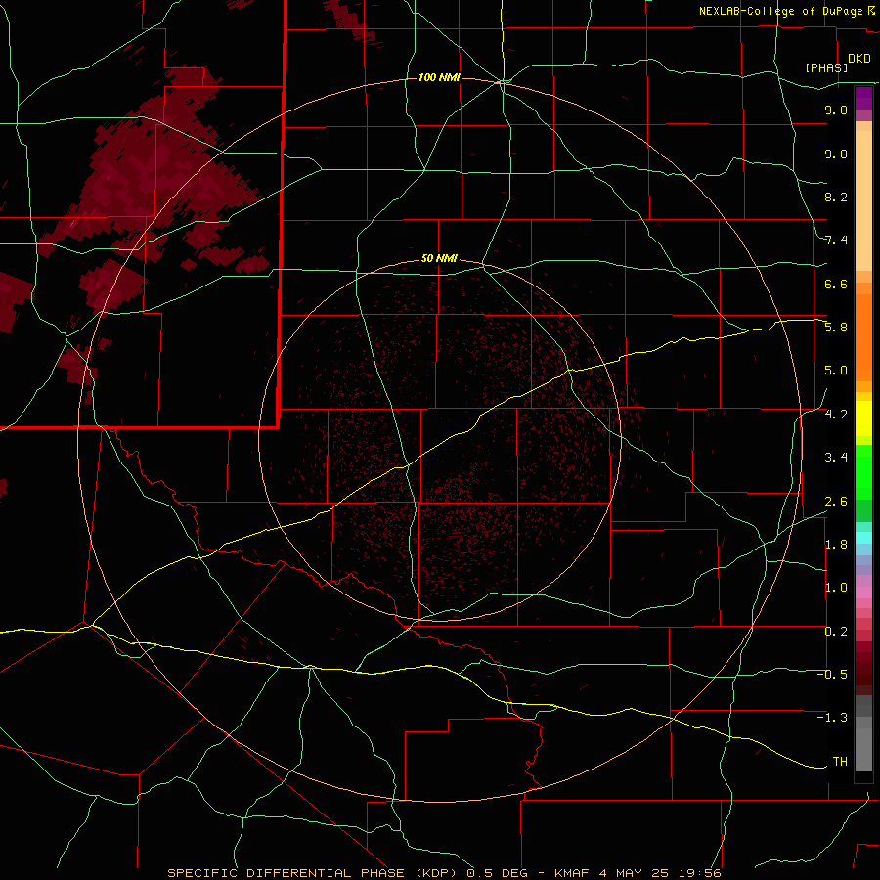This screenshot has width=880, height=880.
Task: Click the -1.3 legend value
Action: [x=832, y=718]
